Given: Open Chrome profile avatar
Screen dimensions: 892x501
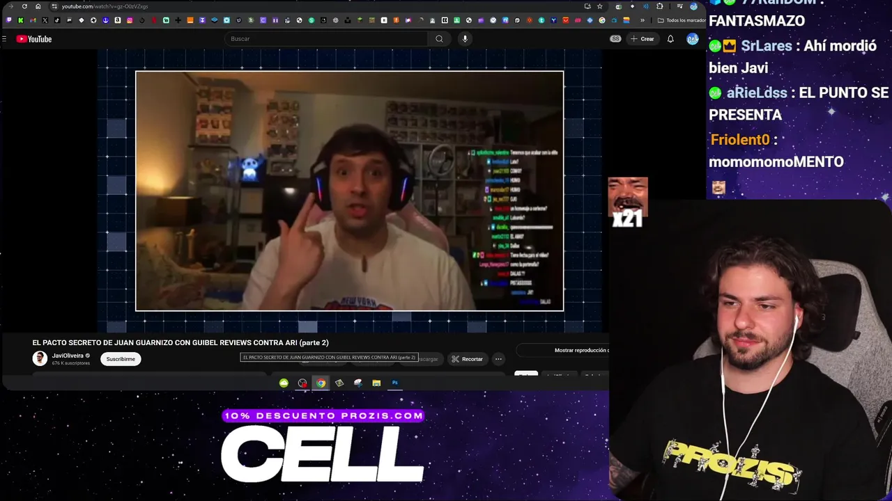Looking at the screenshot, I should tap(693, 6).
